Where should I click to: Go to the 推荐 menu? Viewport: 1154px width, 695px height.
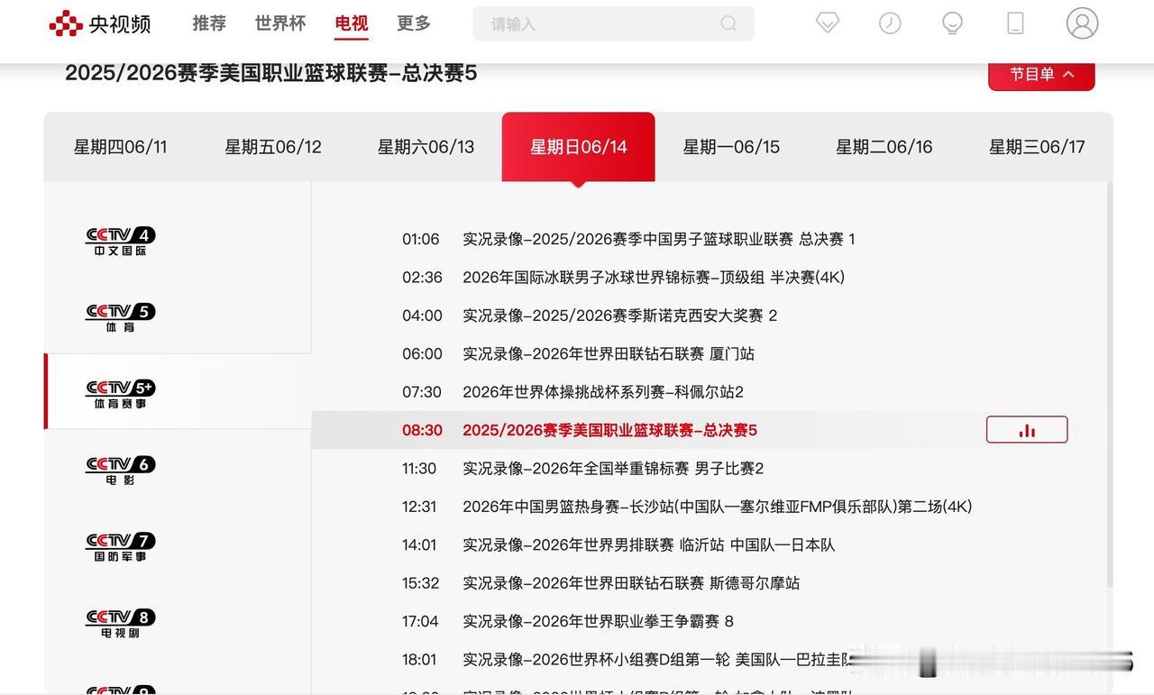pyautogui.click(x=209, y=23)
